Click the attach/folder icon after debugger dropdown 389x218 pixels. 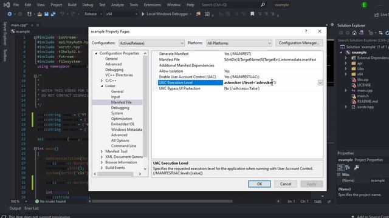click(x=198, y=14)
